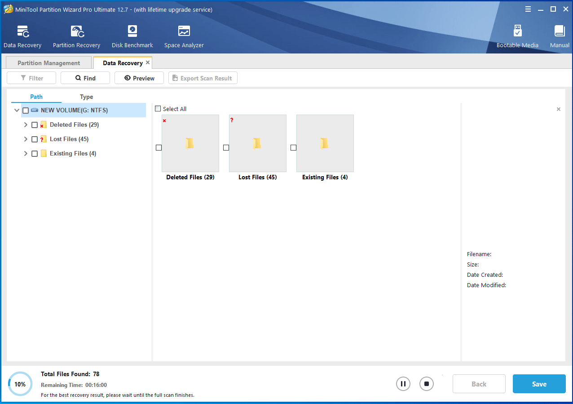Click the Filter button

click(31, 78)
